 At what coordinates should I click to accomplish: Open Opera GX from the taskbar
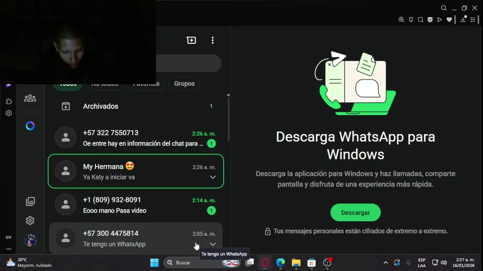(x=265, y=263)
